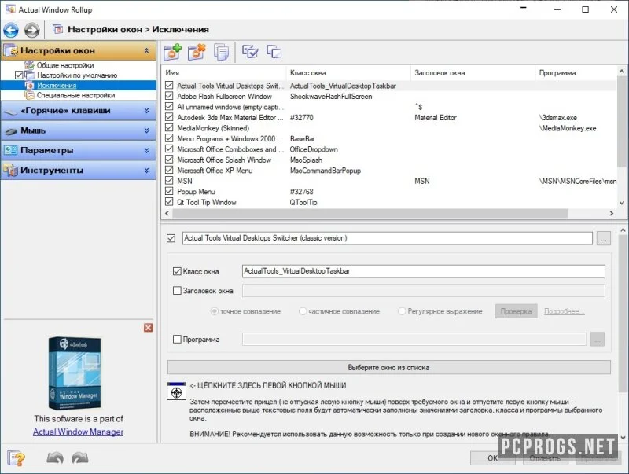Image resolution: width=629 pixels, height=474 pixels.
Task: Open the Подробнее link
Action: 564,311
